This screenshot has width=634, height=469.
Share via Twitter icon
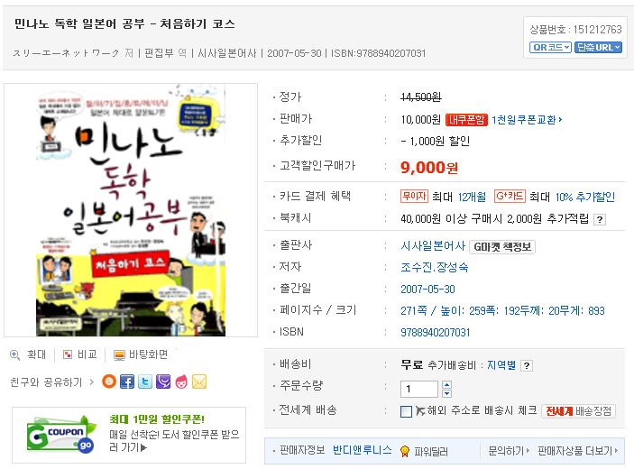[145, 382]
